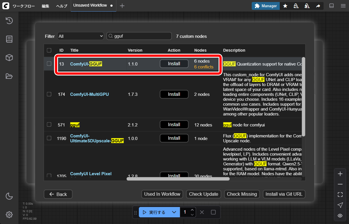The width and height of the screenshot is (349, 224).
Task: Open the model library cube icon
Action: [x=9, y=58]
